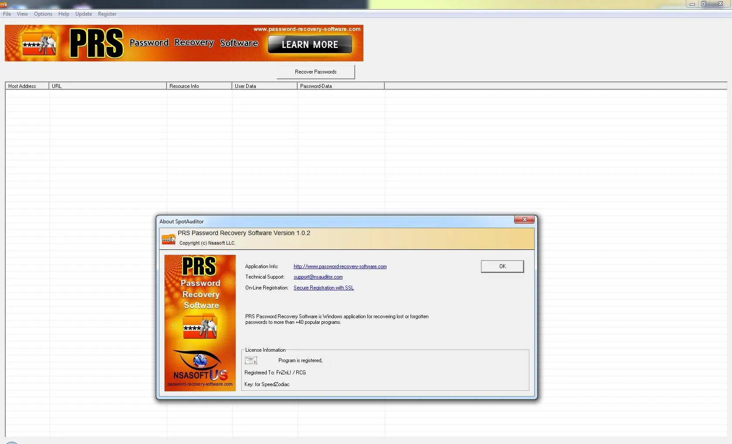Click OK in the About SpotAuditor dialog
732x444 pixels.
pos(502,266)
